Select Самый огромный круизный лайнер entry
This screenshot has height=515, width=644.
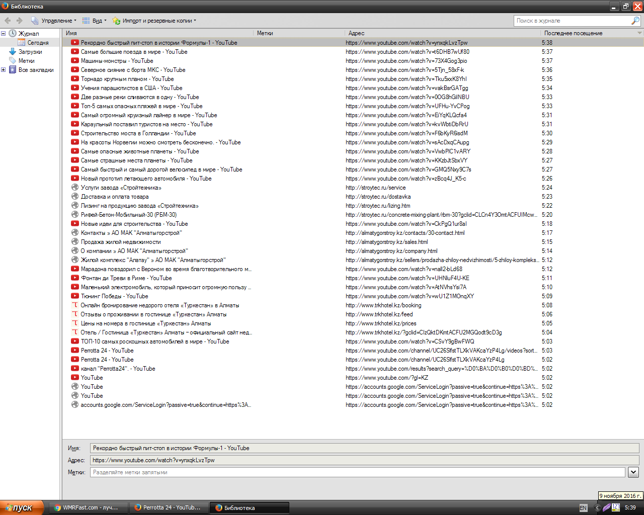(353, 115)
